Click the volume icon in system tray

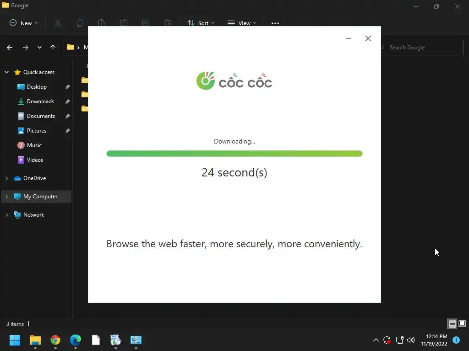(x=411, y=340)
